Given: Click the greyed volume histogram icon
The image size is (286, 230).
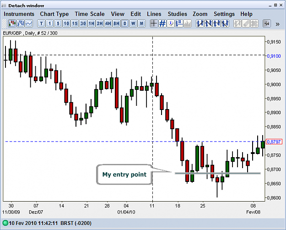Looking at the screenshot, I should point(188,23).
